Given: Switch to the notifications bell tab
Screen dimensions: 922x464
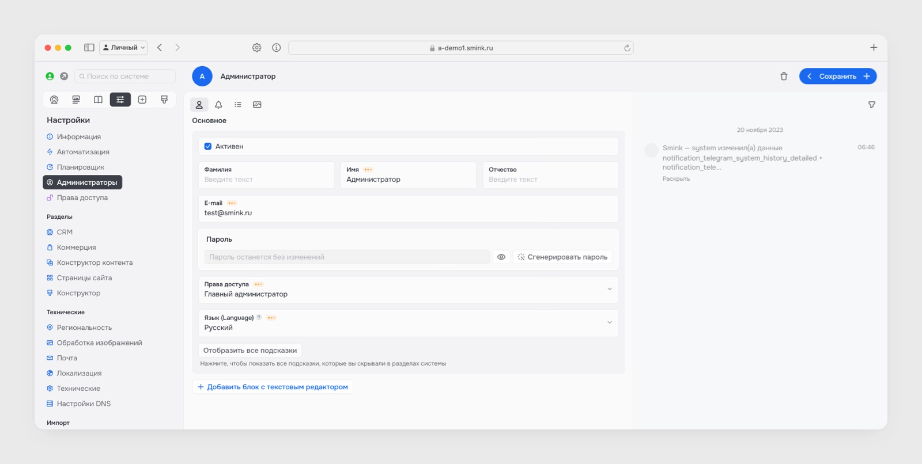Looking at the screenshot, I should 218,105.
